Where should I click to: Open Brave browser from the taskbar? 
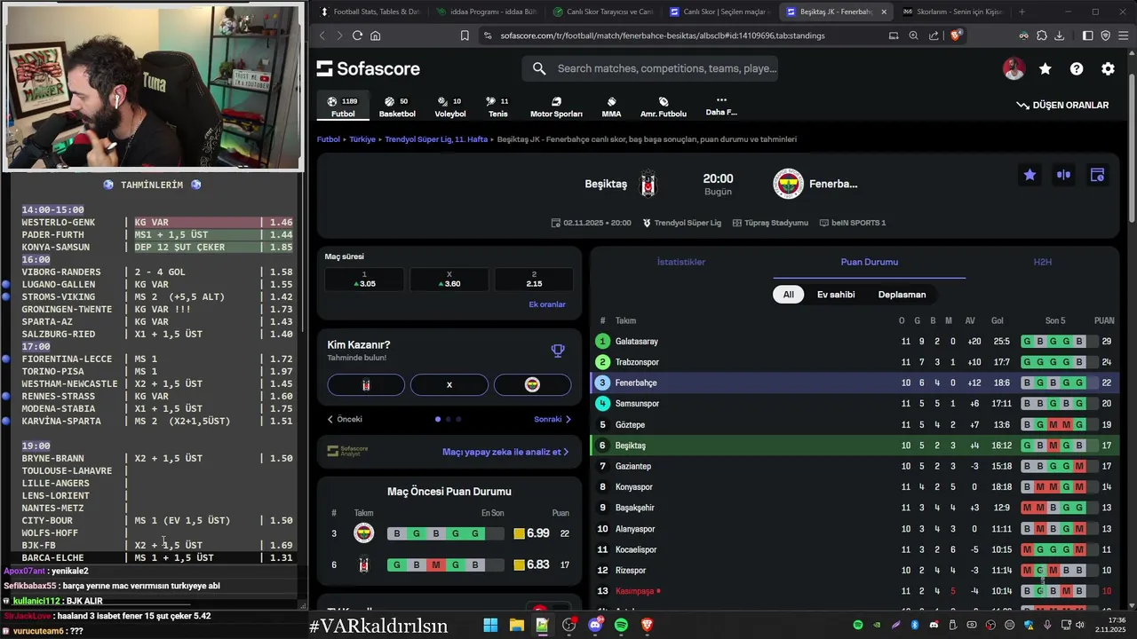coord(648,625)
